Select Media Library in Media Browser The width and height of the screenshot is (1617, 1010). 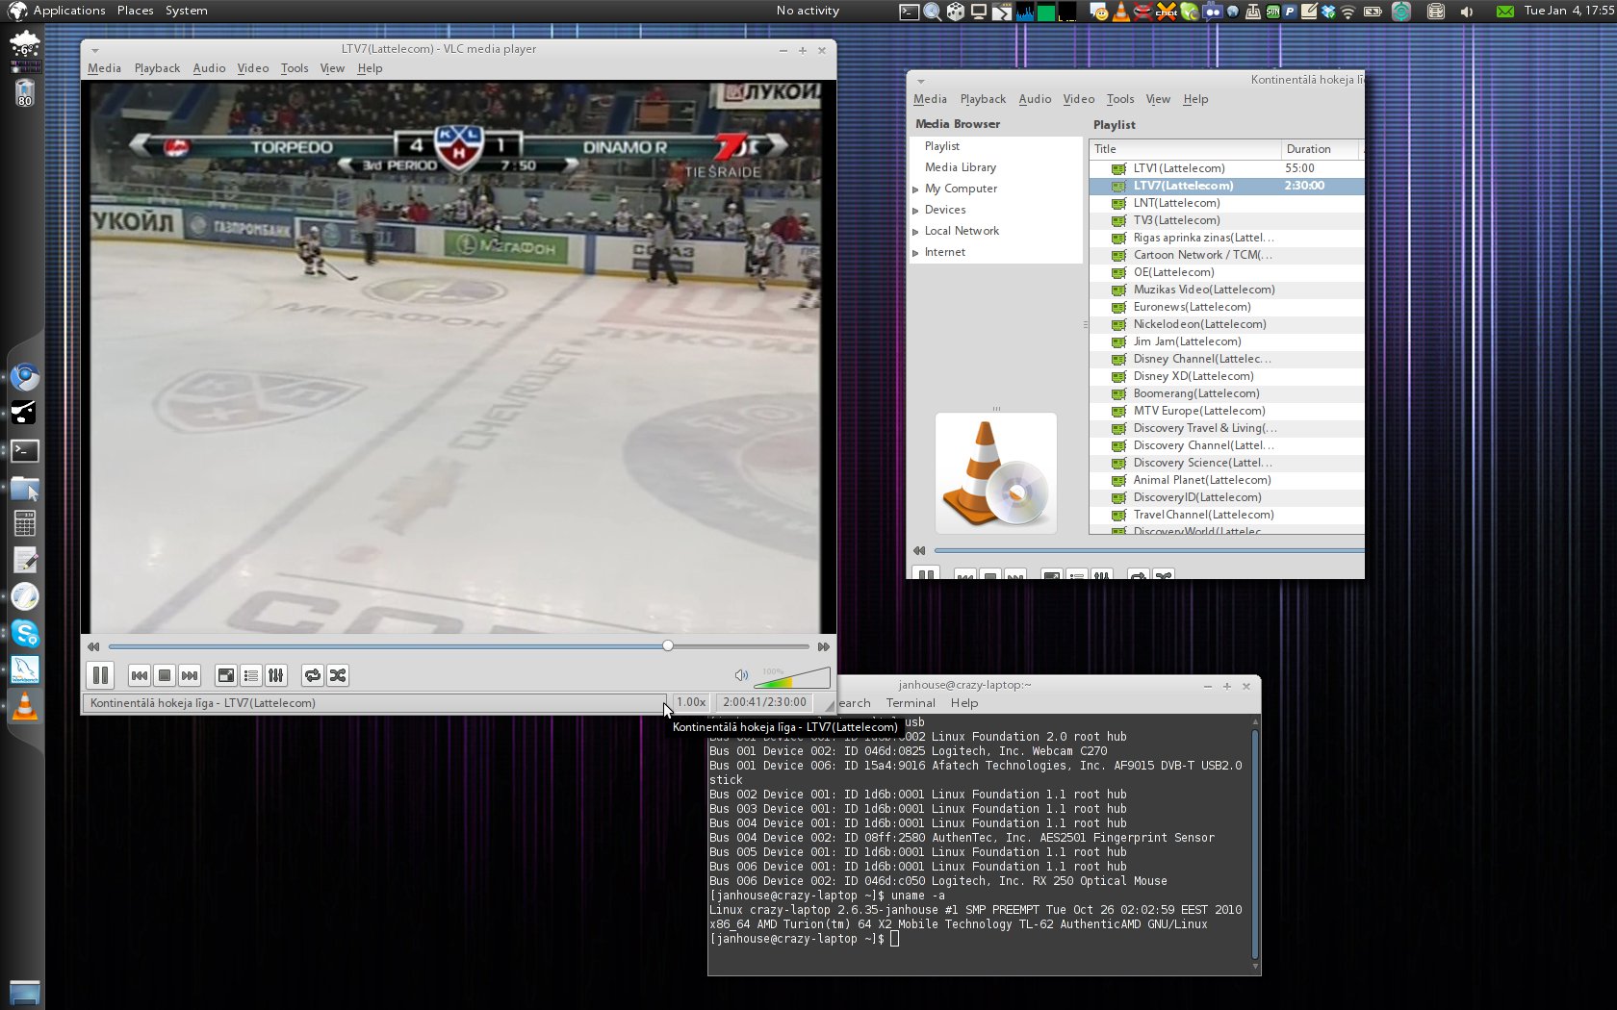pos(960,167)
